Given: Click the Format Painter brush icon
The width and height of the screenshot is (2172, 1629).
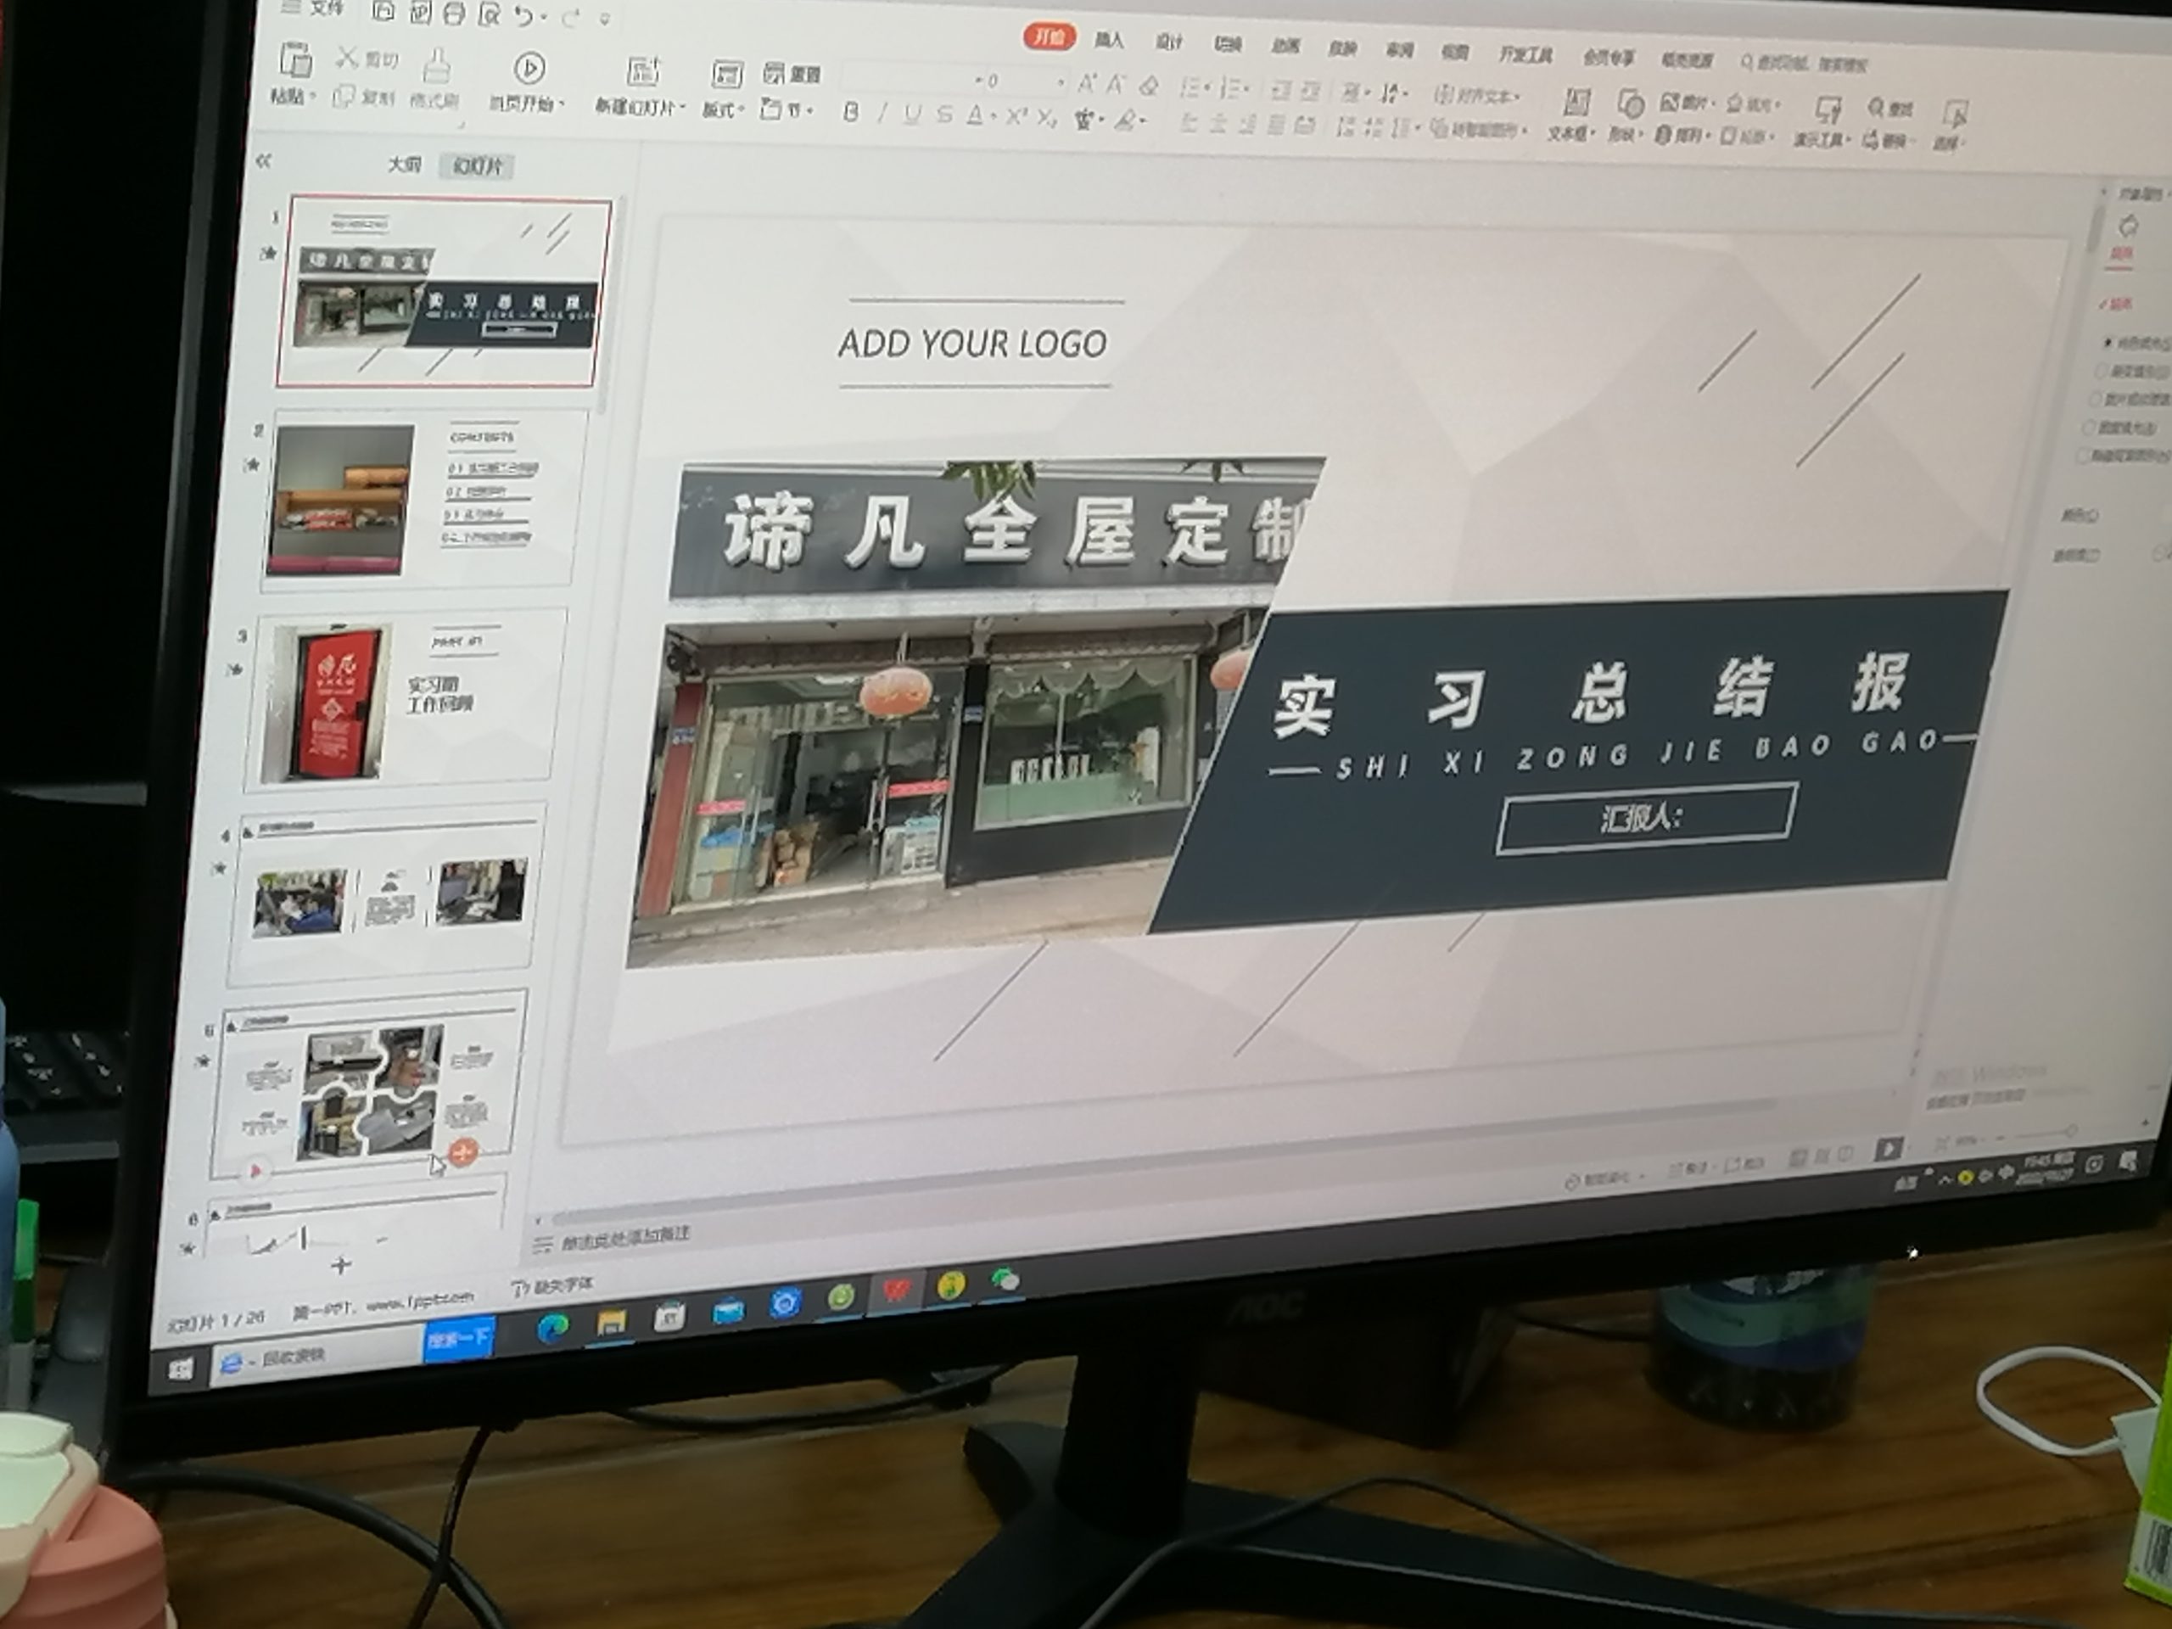Looking at the screenshot, I should (436, 68).
